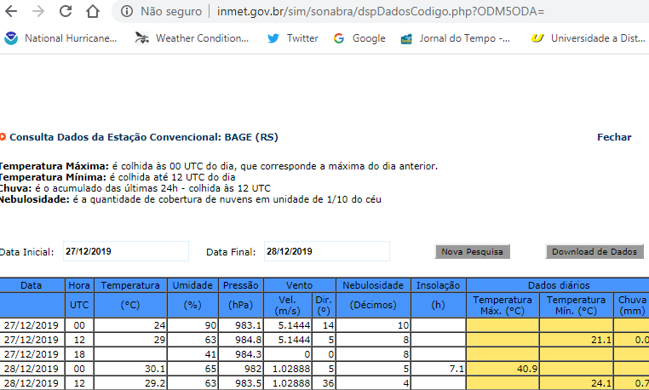Click nebulosity value 10 in first row
The image size is (649, 390).
[x=403, y=325]
